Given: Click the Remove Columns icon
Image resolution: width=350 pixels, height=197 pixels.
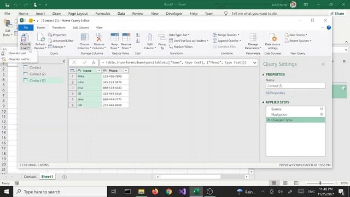Looking at the screenshot, I should (99, 38).
